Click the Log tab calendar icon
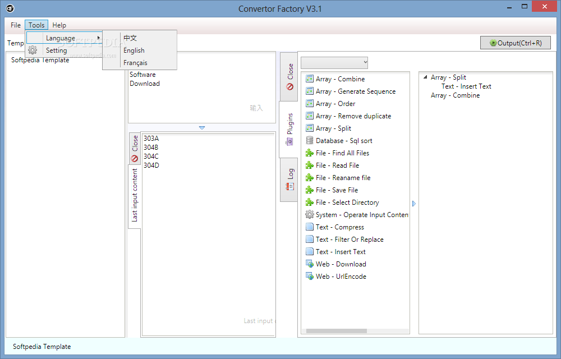Viewport: 561px width, 359px height. 290,186
